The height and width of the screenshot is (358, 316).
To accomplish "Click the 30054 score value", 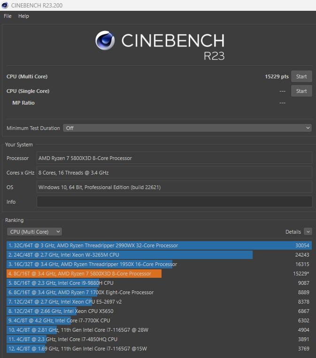I will [x=302, y=245].
